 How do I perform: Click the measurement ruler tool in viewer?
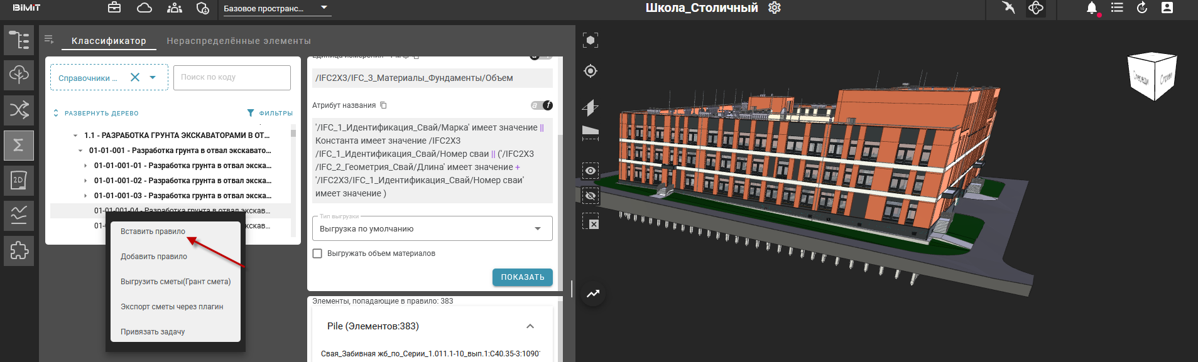tap(590, 133)
